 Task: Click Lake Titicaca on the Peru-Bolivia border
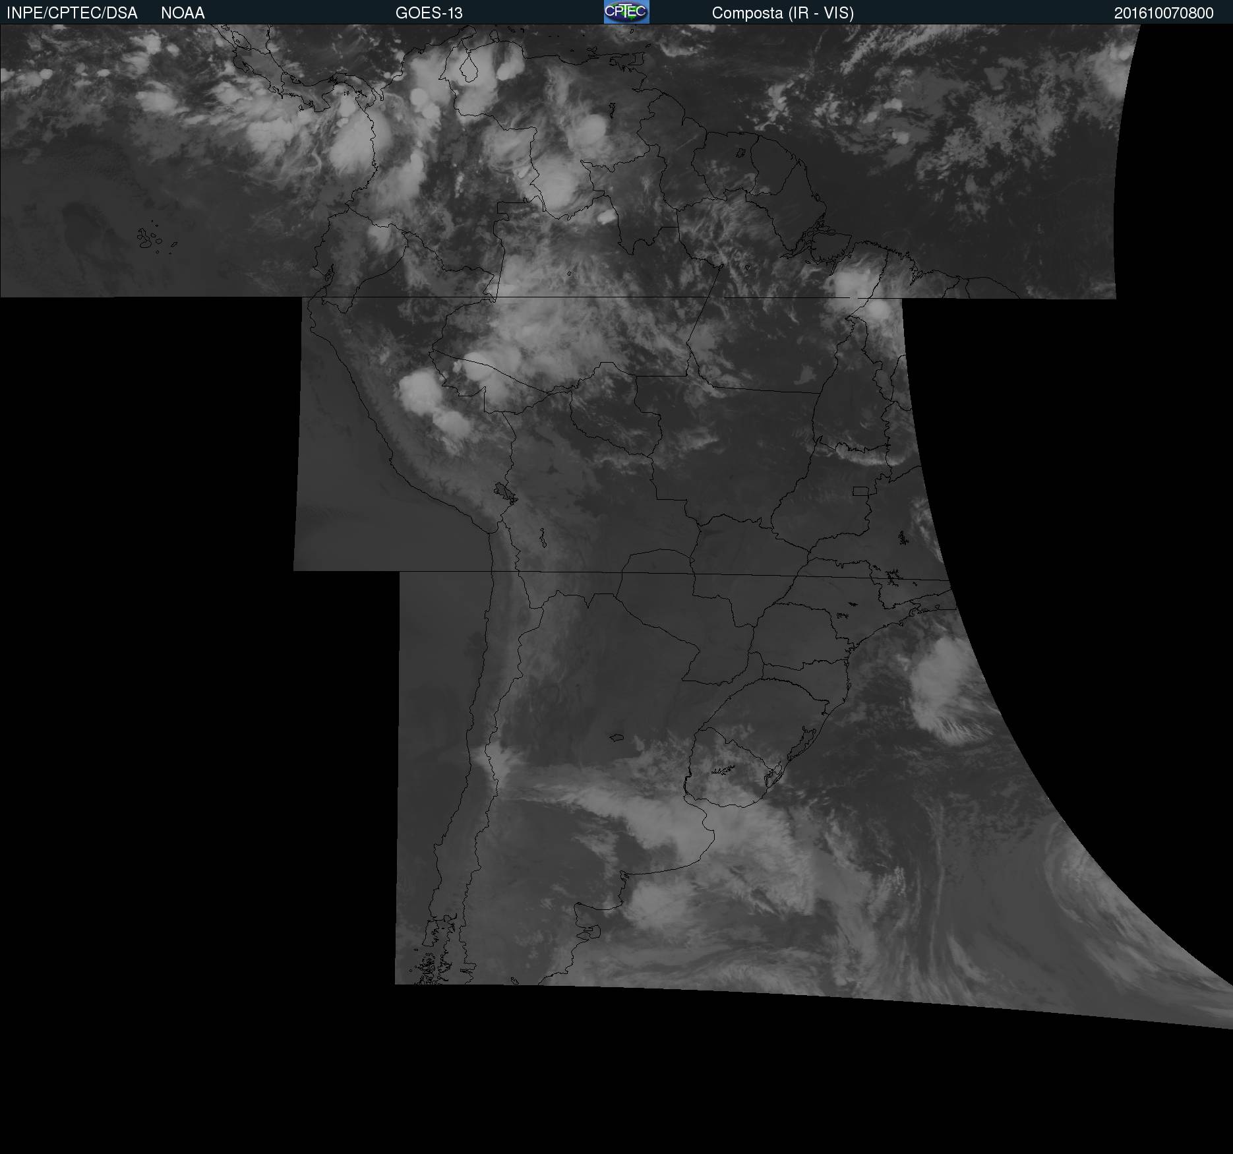pyautogui.click(x=504, y=492)
